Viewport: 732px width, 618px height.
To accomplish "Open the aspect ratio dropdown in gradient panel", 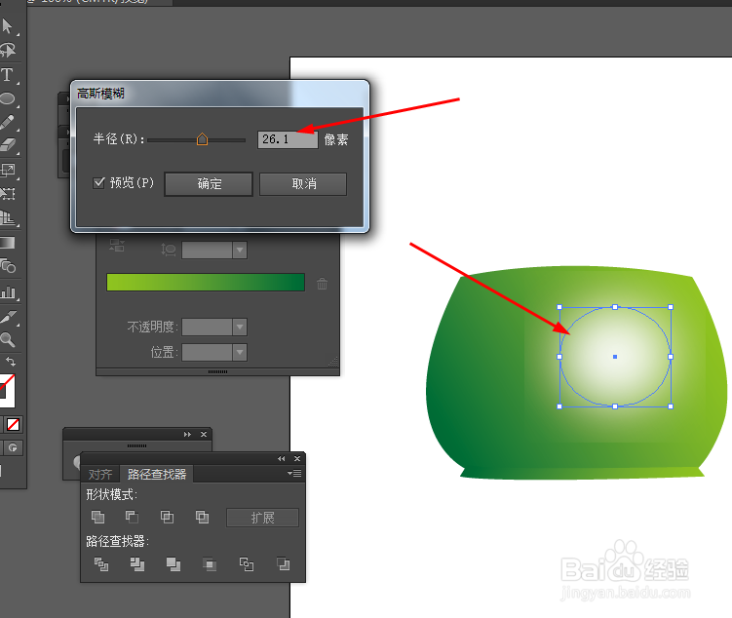I will pyautogui.click(x=240, y=251).
